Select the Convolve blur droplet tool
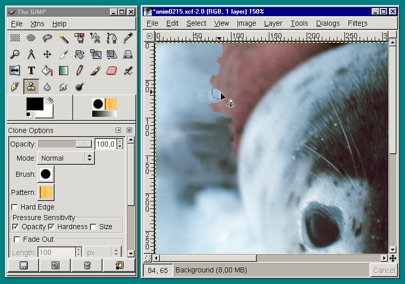This screenshot has height=284, width=405. pyautogui.click(x=47, y=87)
